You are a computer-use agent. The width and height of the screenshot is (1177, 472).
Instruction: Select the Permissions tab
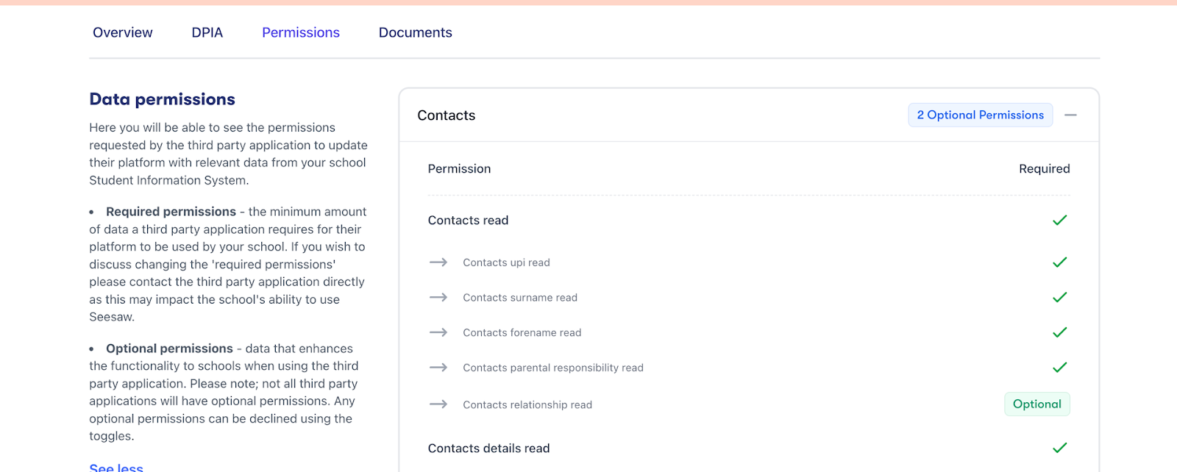[x=301, y=32]
